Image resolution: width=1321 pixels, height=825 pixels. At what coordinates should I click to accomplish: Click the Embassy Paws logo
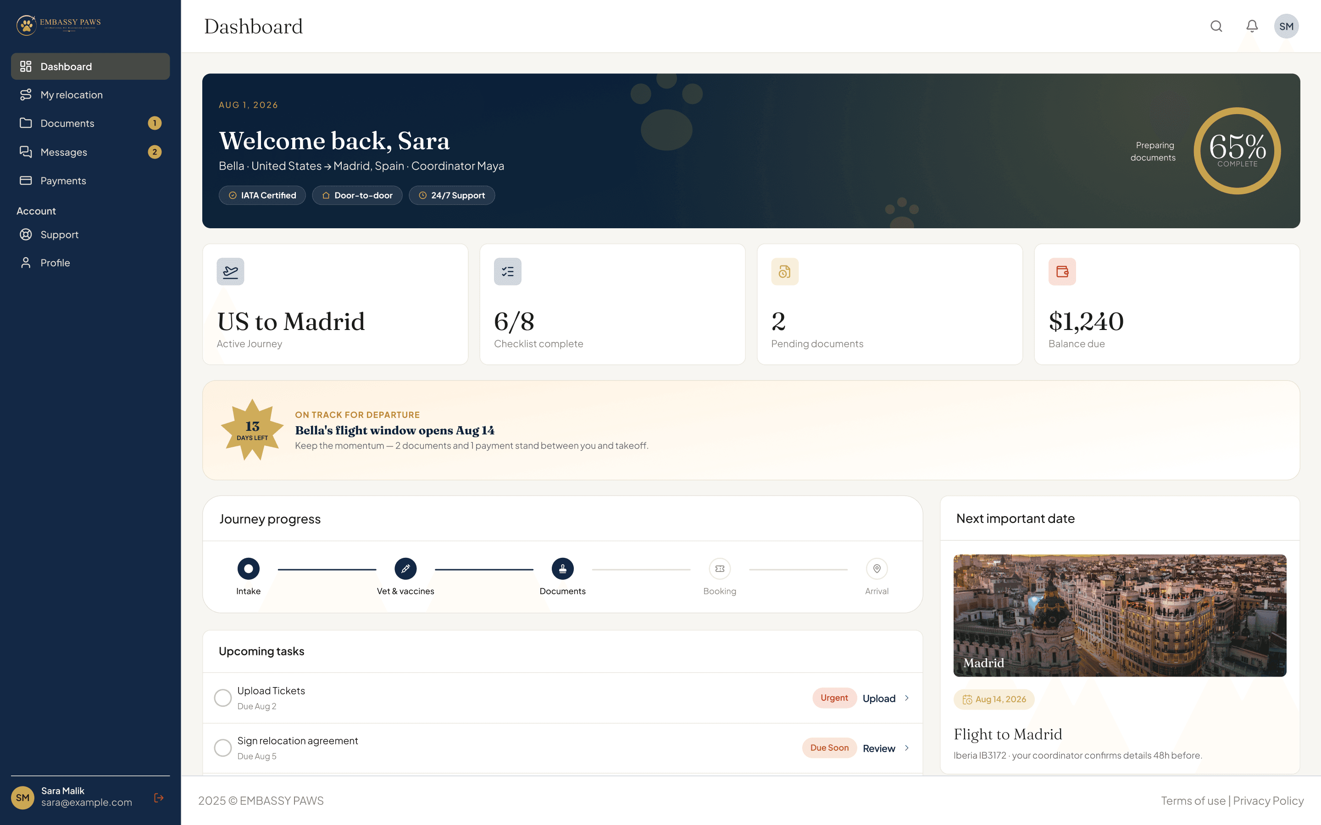pos(59,25)
